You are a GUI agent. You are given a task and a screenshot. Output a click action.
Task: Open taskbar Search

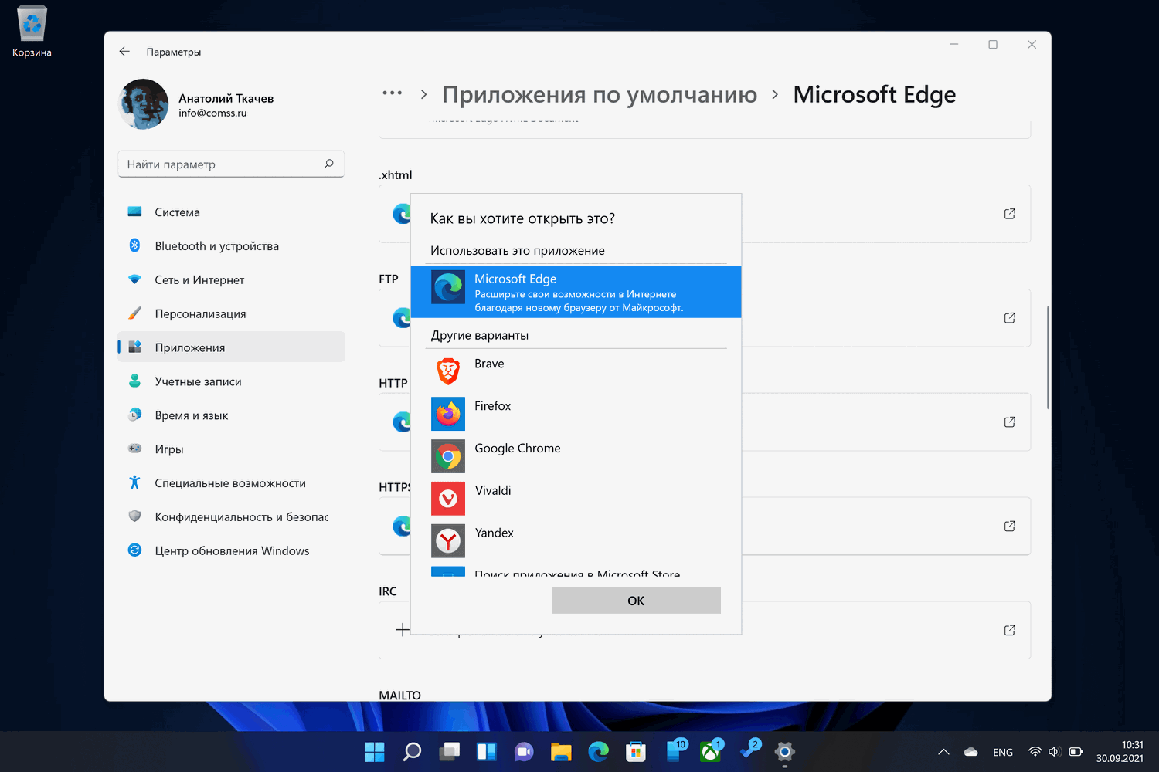(x=412, y=751)
